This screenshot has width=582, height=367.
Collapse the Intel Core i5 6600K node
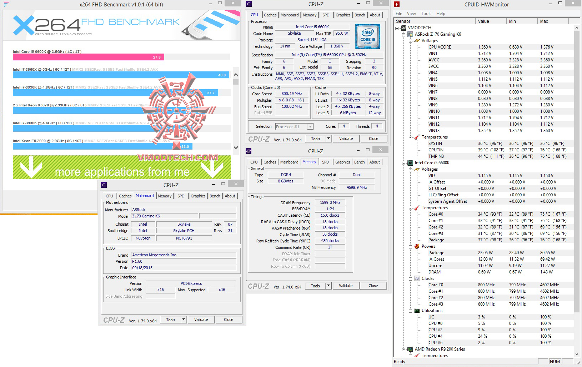[x=404, y=163]
